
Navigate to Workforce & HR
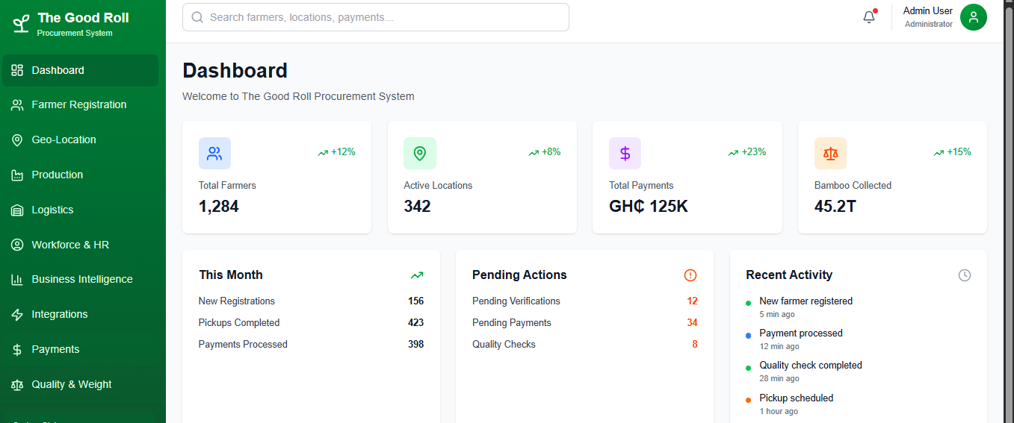(x=69, y=245)
